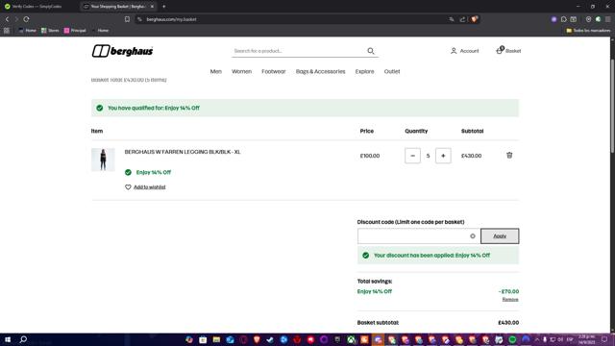The width and height of the screenshot is (615, 346).
Task: Open Windows taskbar search
Action: (x=23, y=339)
